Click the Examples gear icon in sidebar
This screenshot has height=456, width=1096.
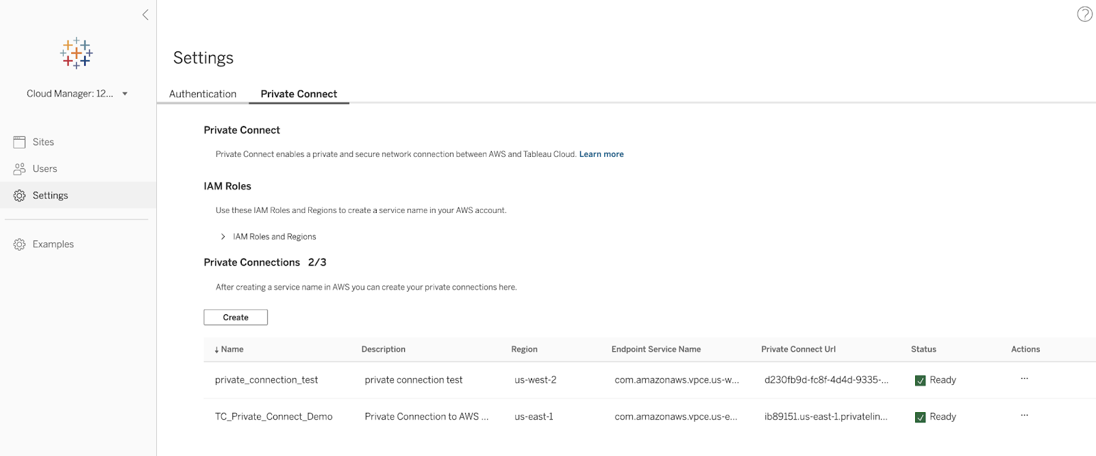tap(19, 244)
